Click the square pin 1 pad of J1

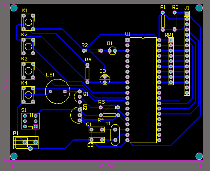pos(187,14)
